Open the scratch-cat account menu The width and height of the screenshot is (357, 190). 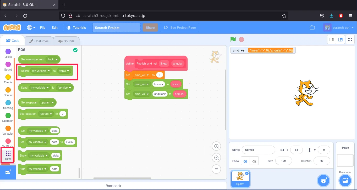pyautogui.click(x=338, y=28)
